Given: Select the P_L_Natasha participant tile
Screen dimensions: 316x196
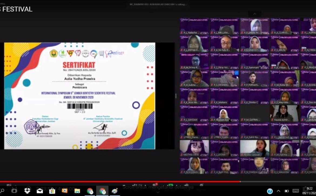Looking at the screenshot, I should pyautogui.click(x=194, y=26).
